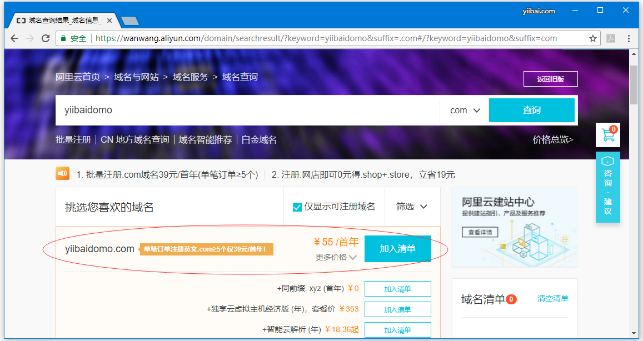
Task: Reload the page with refresh icon
Action: (x=46, y=38)
